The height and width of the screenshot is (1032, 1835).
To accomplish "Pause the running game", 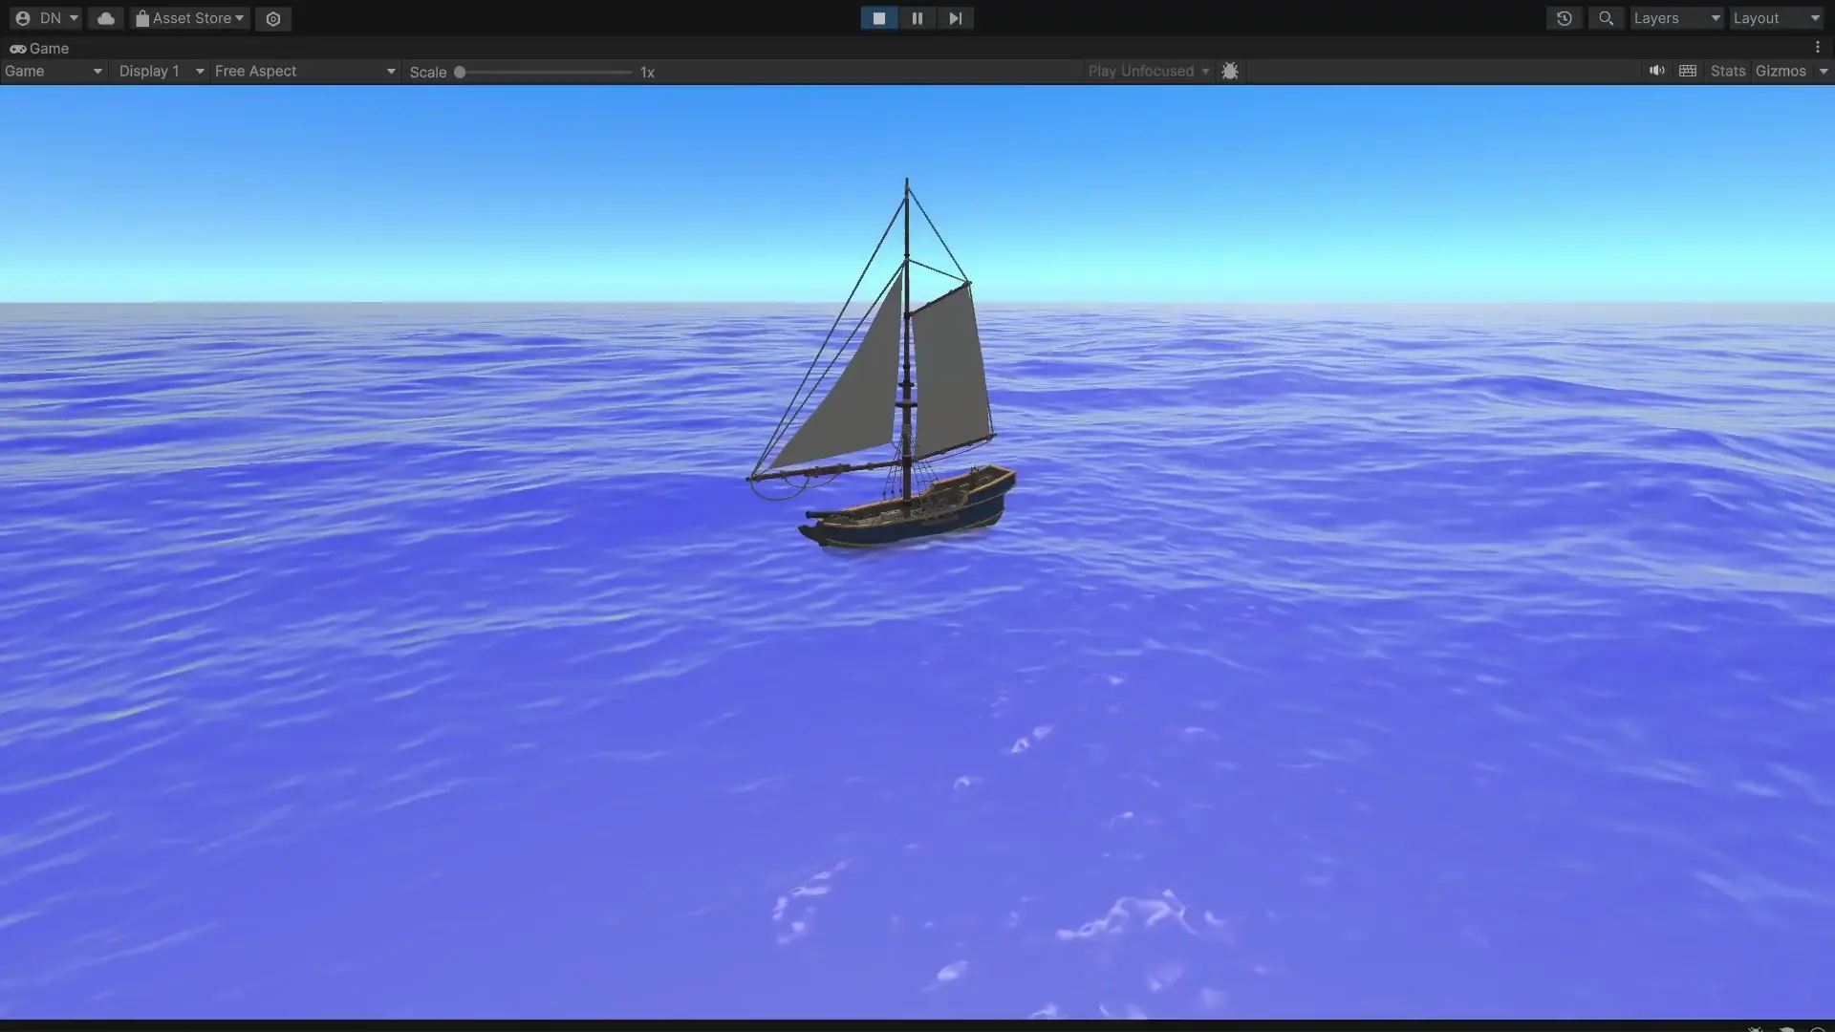I will [917, 18].
